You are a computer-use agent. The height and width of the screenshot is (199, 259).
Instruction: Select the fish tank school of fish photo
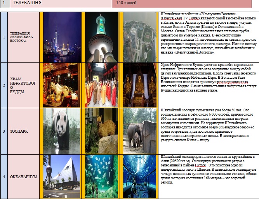click(101, 177)
